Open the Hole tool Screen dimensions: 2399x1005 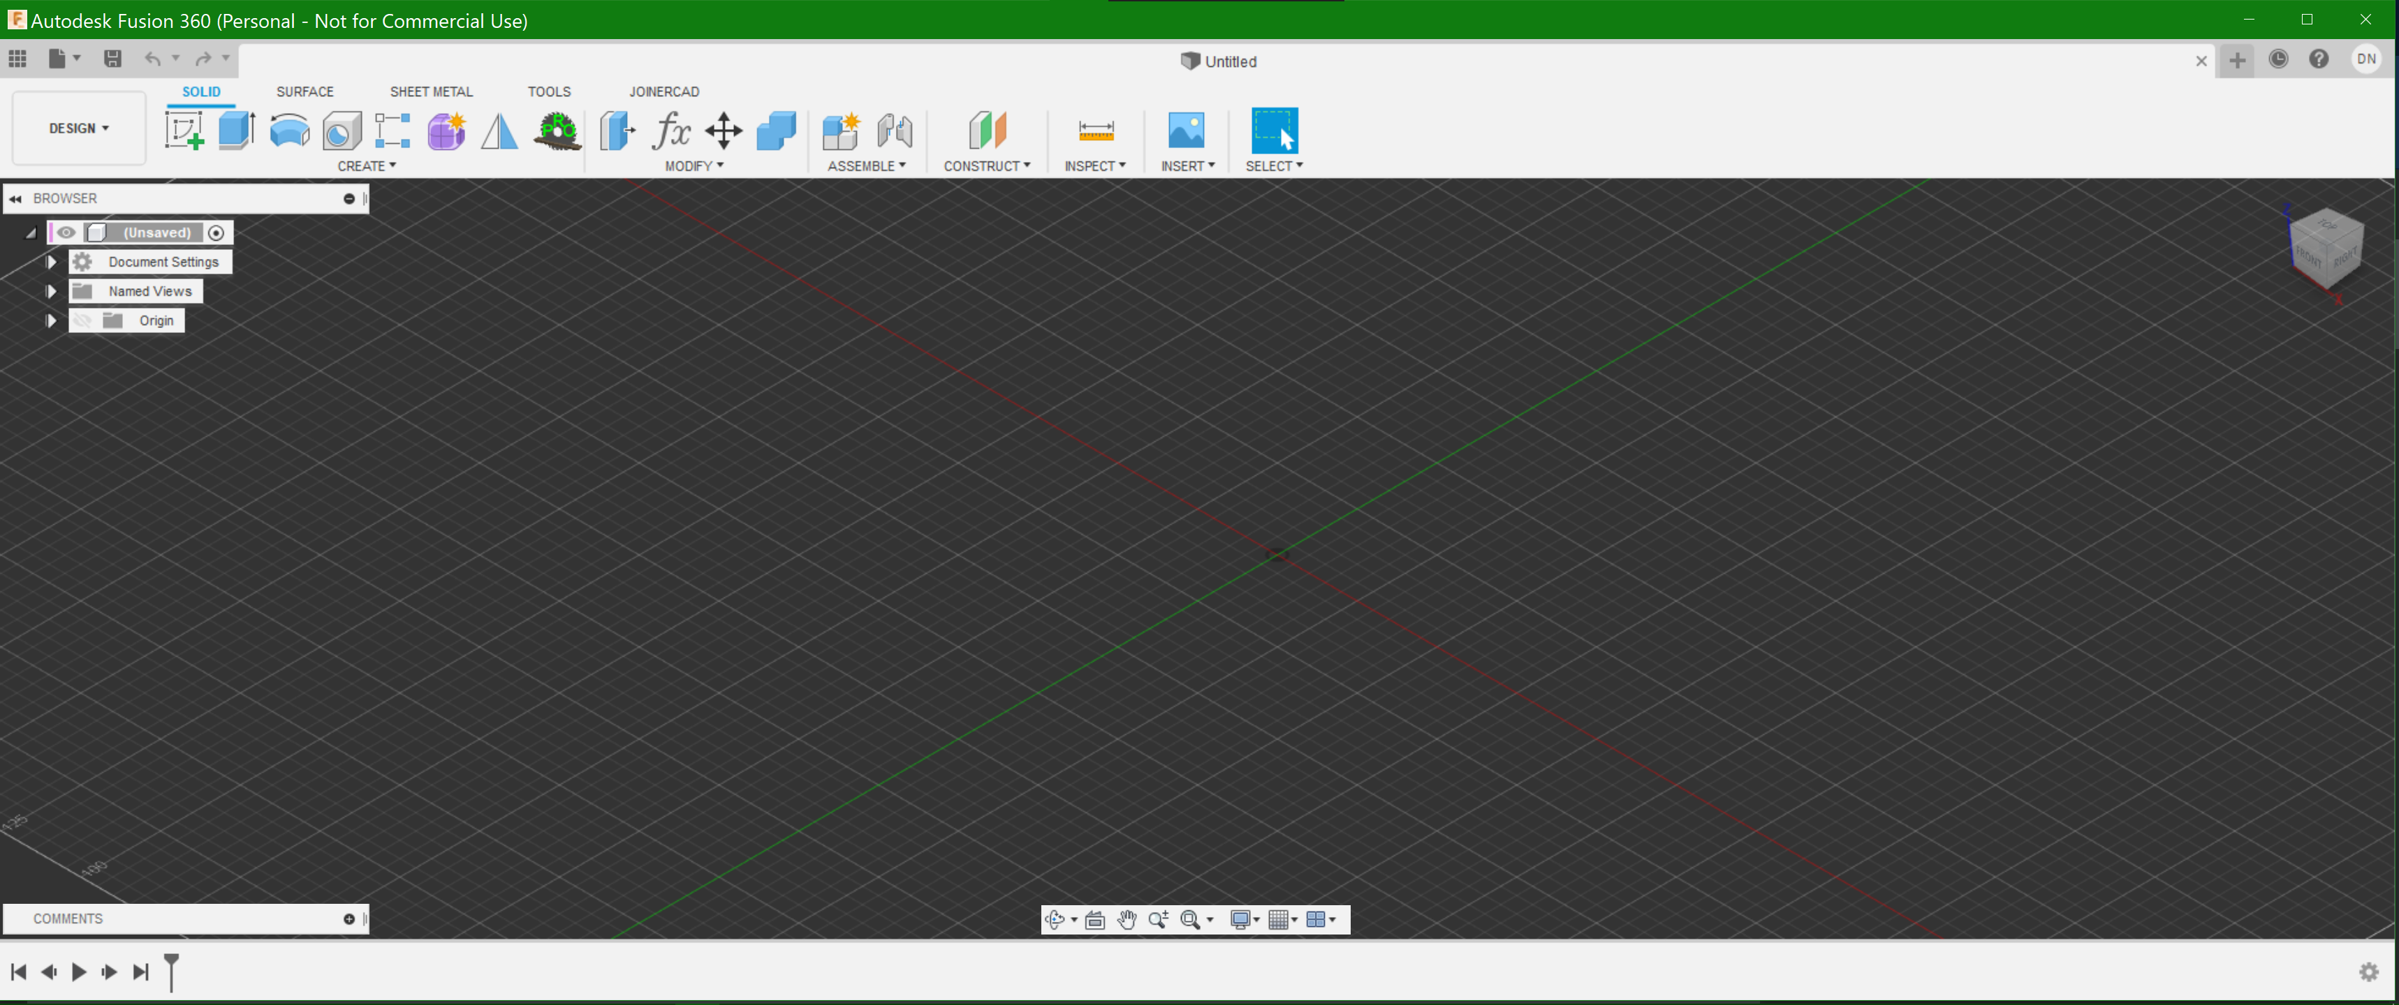(342, 131)
